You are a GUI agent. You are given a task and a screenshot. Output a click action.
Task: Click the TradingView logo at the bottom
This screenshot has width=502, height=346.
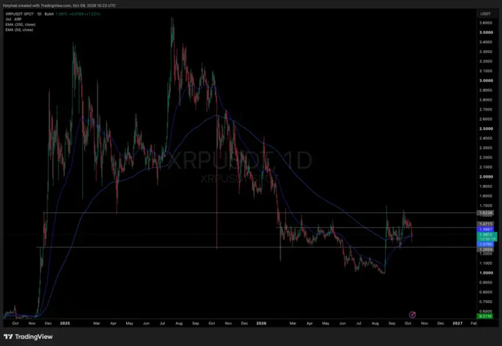pos(28,337)
